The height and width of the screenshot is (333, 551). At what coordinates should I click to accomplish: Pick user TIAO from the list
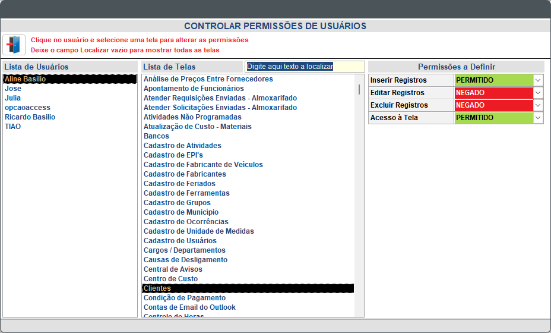(13, 127)
